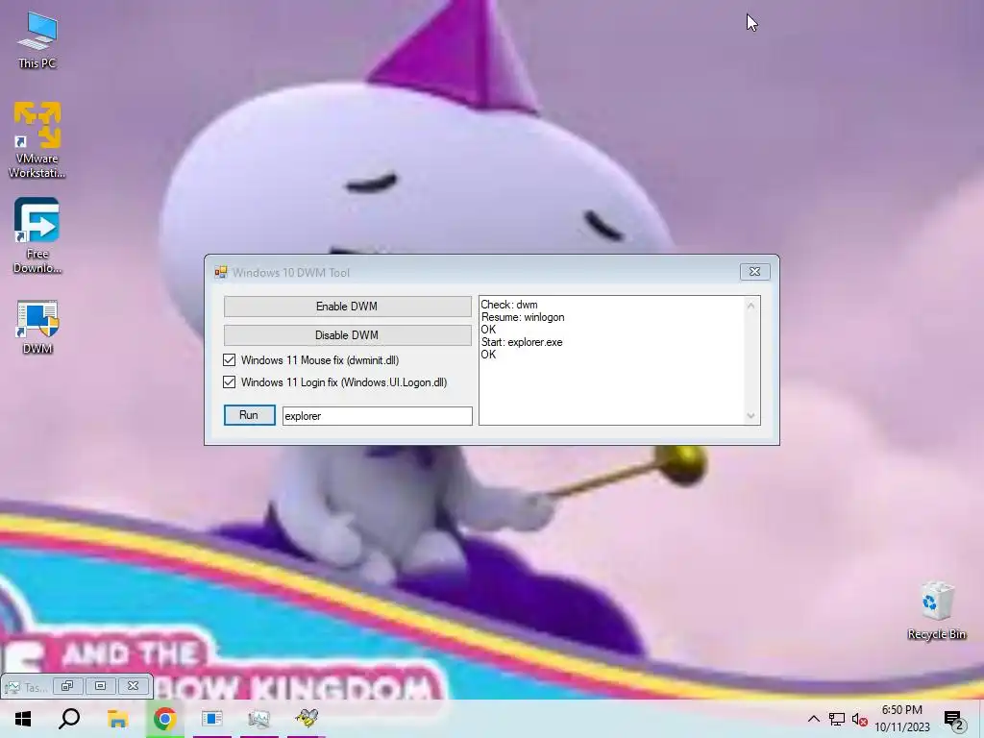Open This PC desktop icon
The image size is (984, 738).
(x=37, y=40)
